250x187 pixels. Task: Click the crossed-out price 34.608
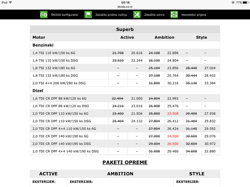pyautogui.click(x=191, y=151)
